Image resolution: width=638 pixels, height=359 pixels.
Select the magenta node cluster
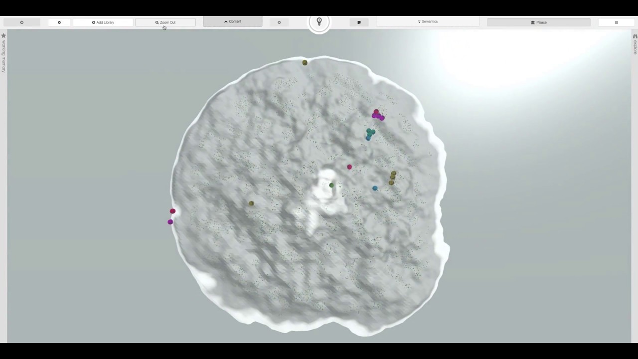tap(378, 115)
